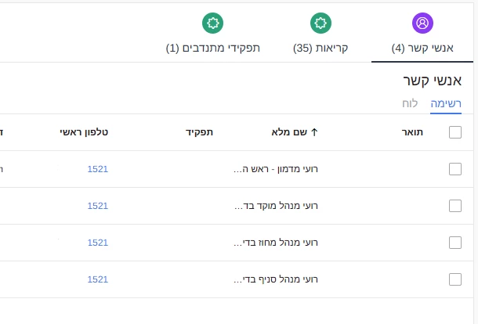The image size is (478, 324).
Task: Click phone number 1521 in רועי מנהל סניף row
Action: (x=97, y=279)
